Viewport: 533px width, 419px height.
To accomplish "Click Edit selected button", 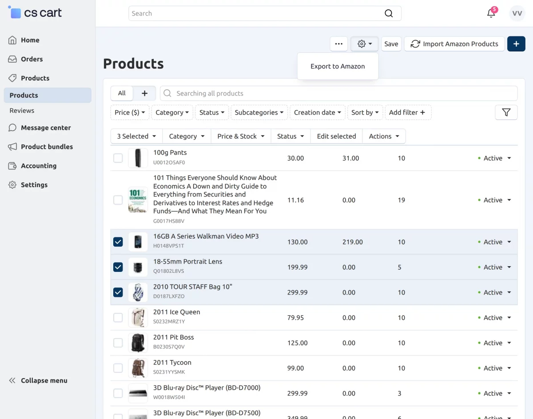I will pyautogui.click(x=337, y=136).
